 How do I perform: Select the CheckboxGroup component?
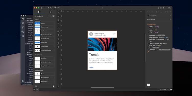click(45, 66)
